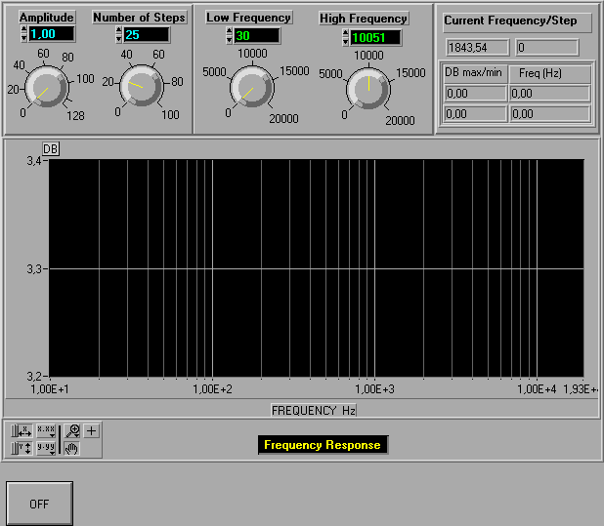
Task: Click the 1,00E+1 X-axis marker
Action: (49, 389)
